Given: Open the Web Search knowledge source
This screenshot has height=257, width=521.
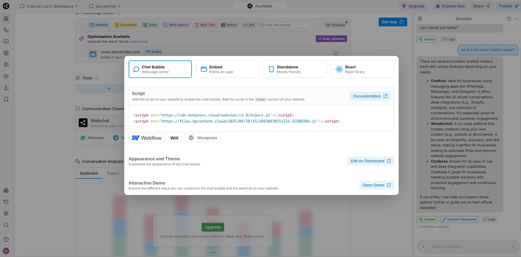Looking at the screenshot, I should coord(176,25).
